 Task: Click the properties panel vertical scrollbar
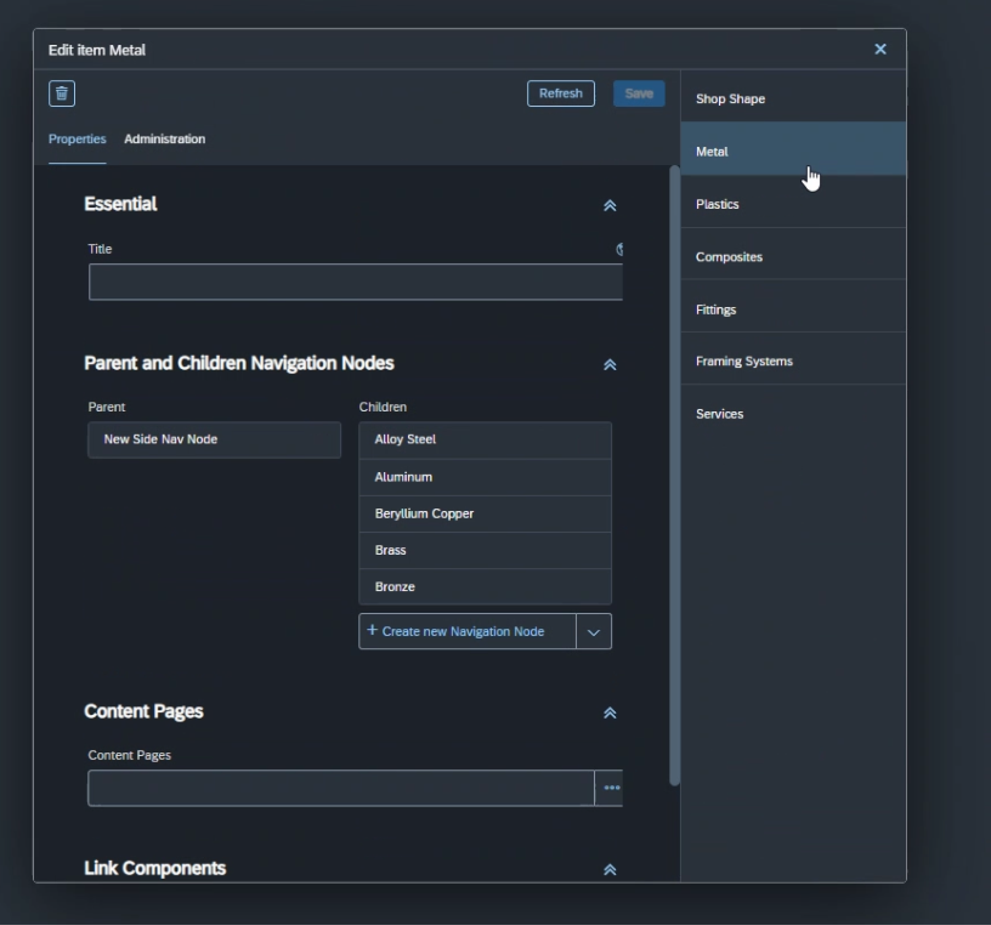[674, 475]
